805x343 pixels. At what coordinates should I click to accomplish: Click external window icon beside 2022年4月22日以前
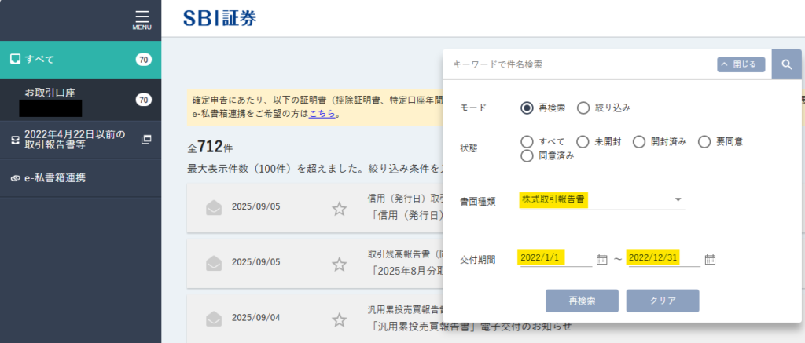coord(146,140)
